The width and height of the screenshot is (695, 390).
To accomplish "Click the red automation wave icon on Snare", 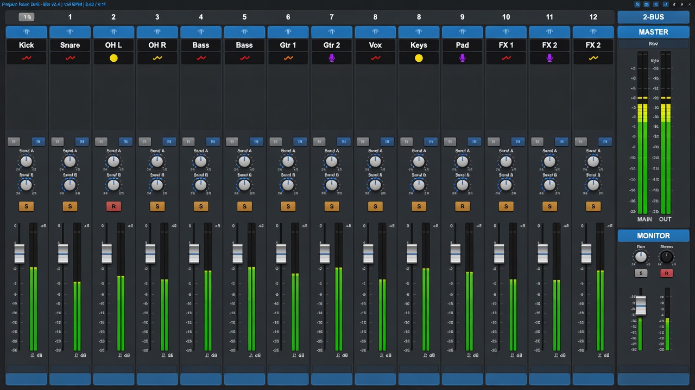I will tap(69, 58).
